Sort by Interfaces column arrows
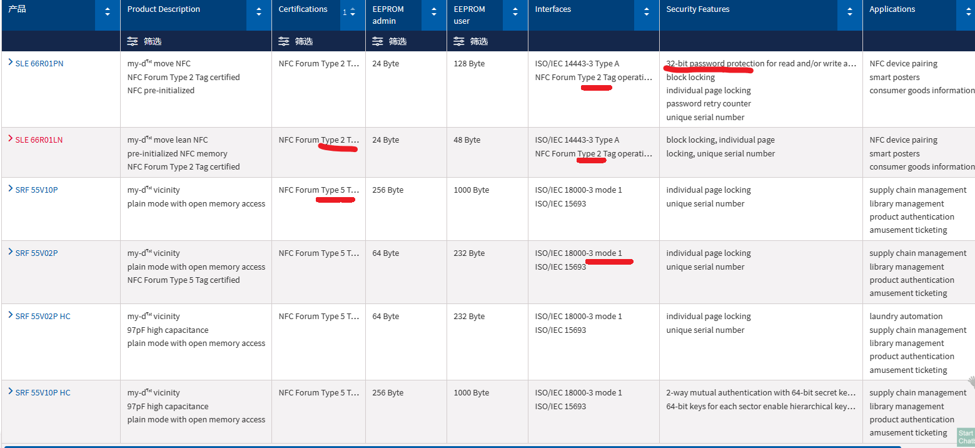 647,12
